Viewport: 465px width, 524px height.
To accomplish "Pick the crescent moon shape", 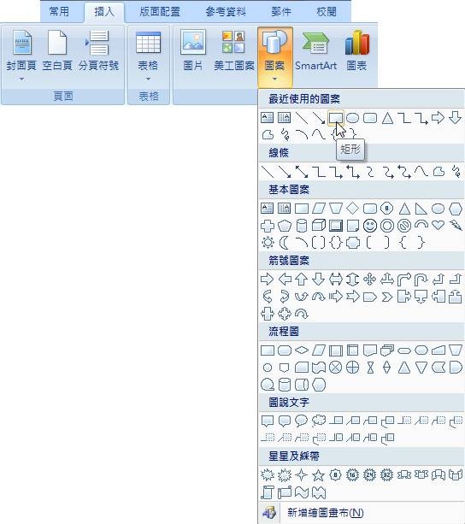I will pyautogui.click(x=285, y=243).
